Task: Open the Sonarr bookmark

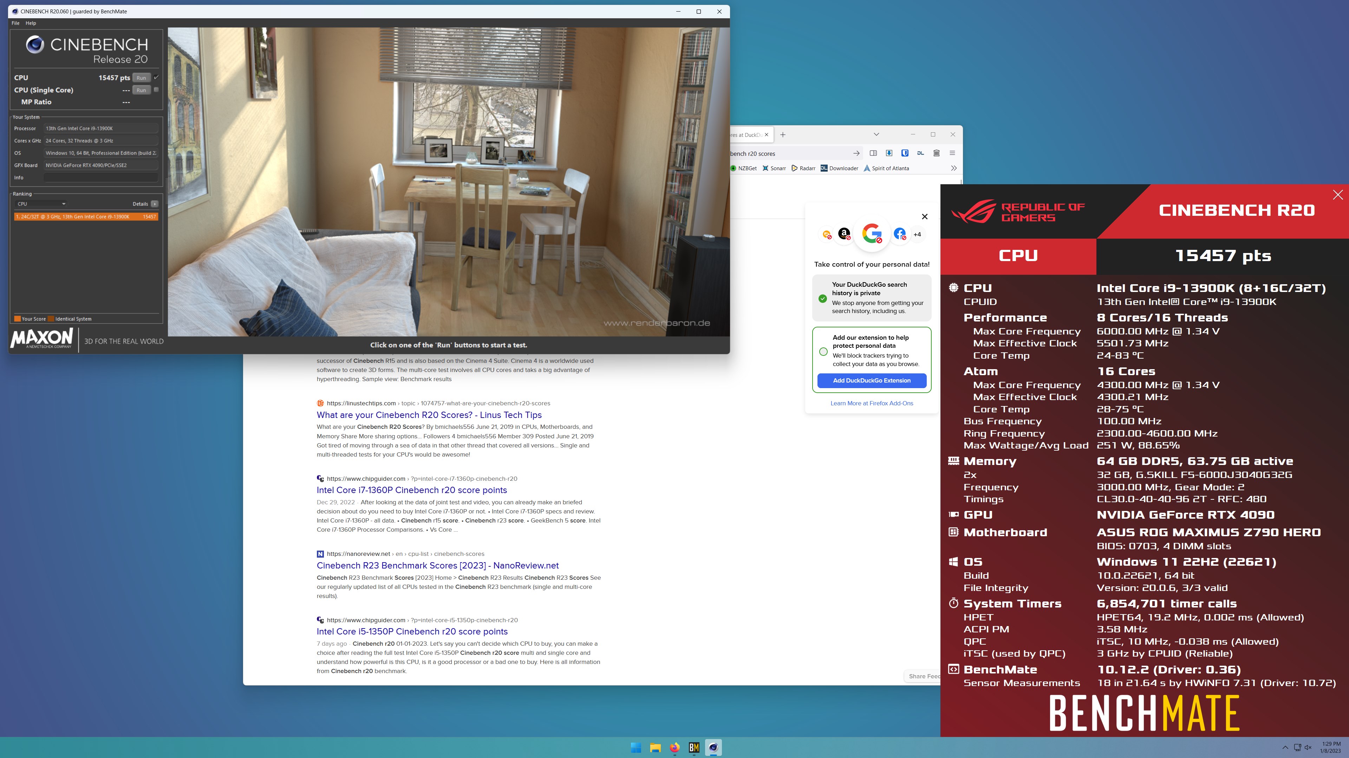Action: [774, 168]
